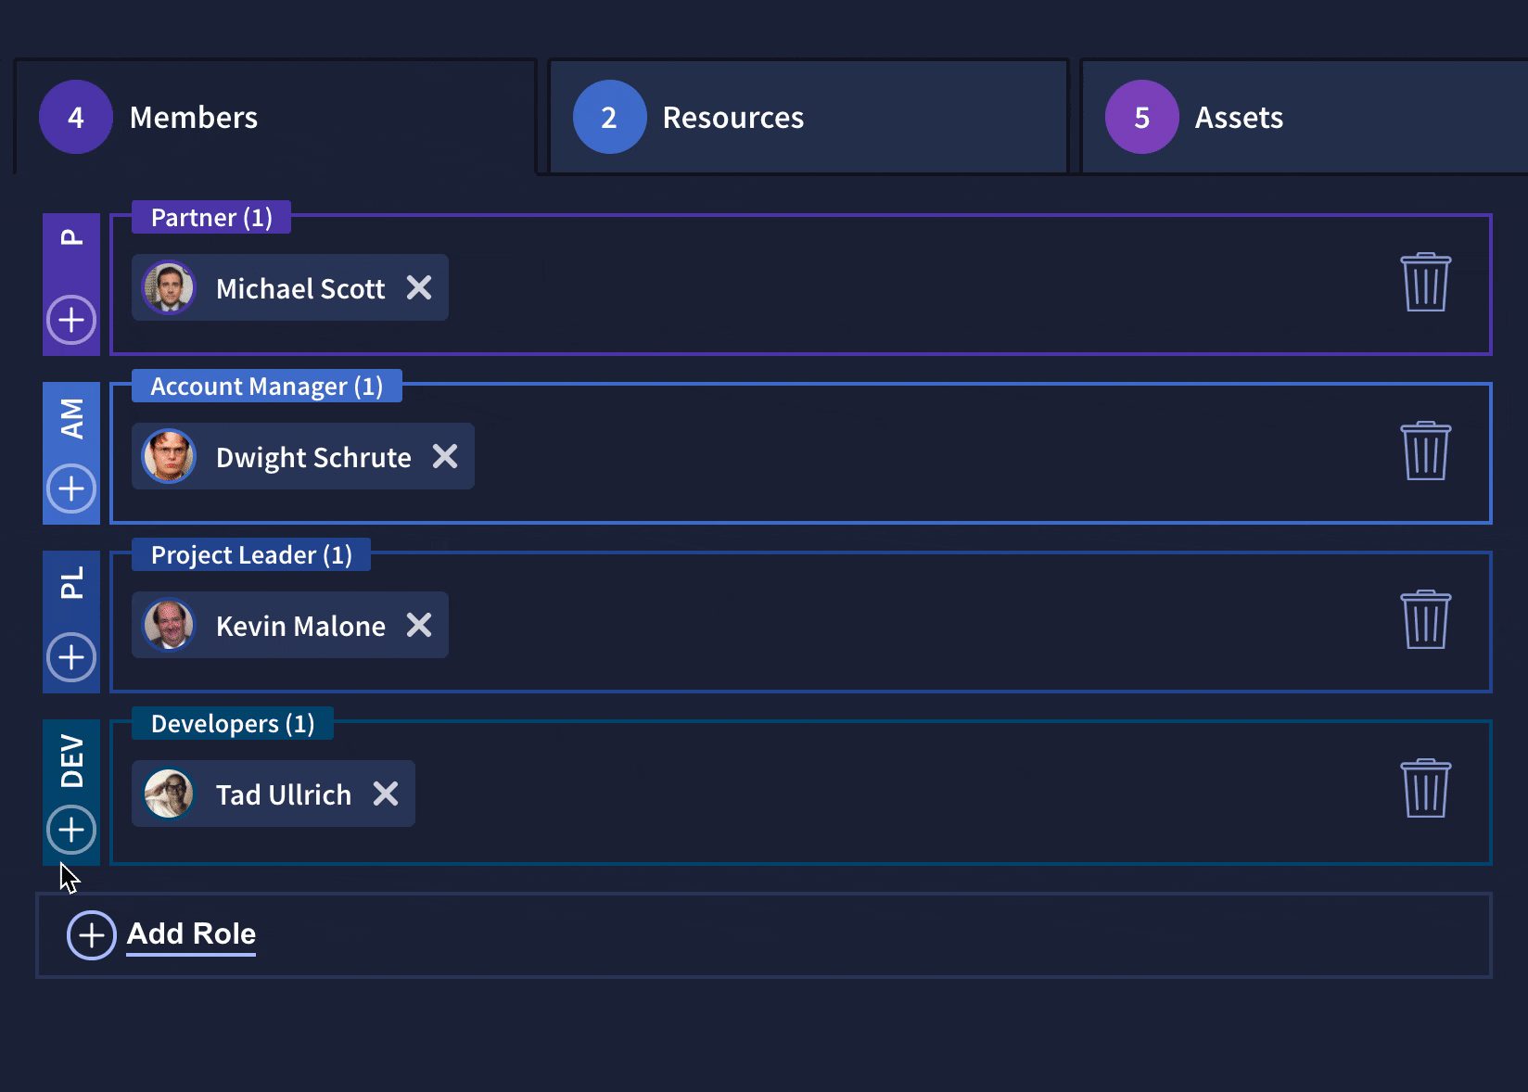Add a member to Developers role
The image size is (1528, 1092).
point(71,830)
